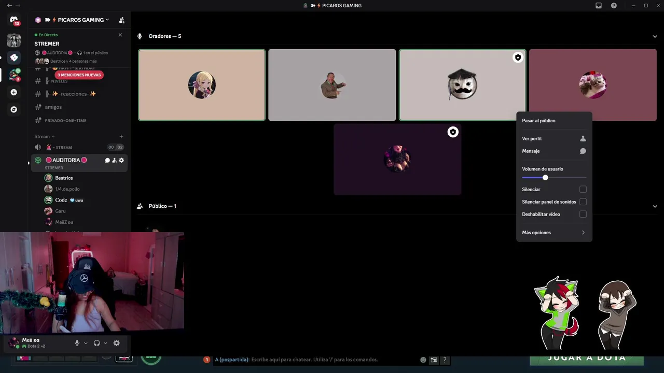Choose Pasar al público menu item
Viewport: 664px width, 373px height.
pos(554,121)
